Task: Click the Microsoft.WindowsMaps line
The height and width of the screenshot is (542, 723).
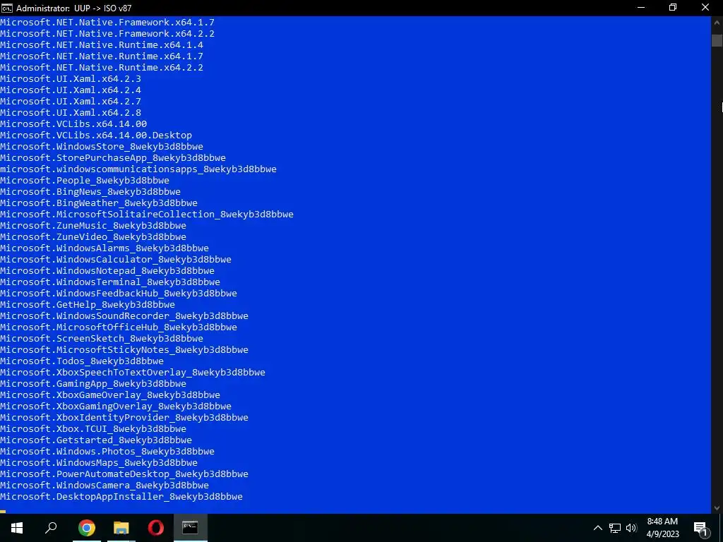Action: point(99,463)
